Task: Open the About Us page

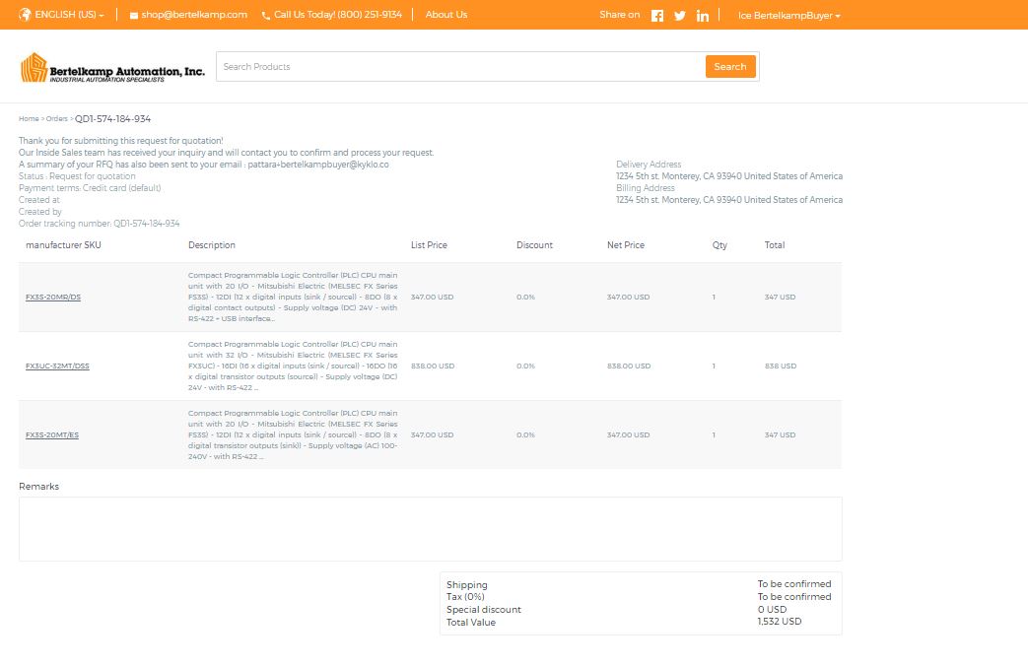Action: (445, 15)
